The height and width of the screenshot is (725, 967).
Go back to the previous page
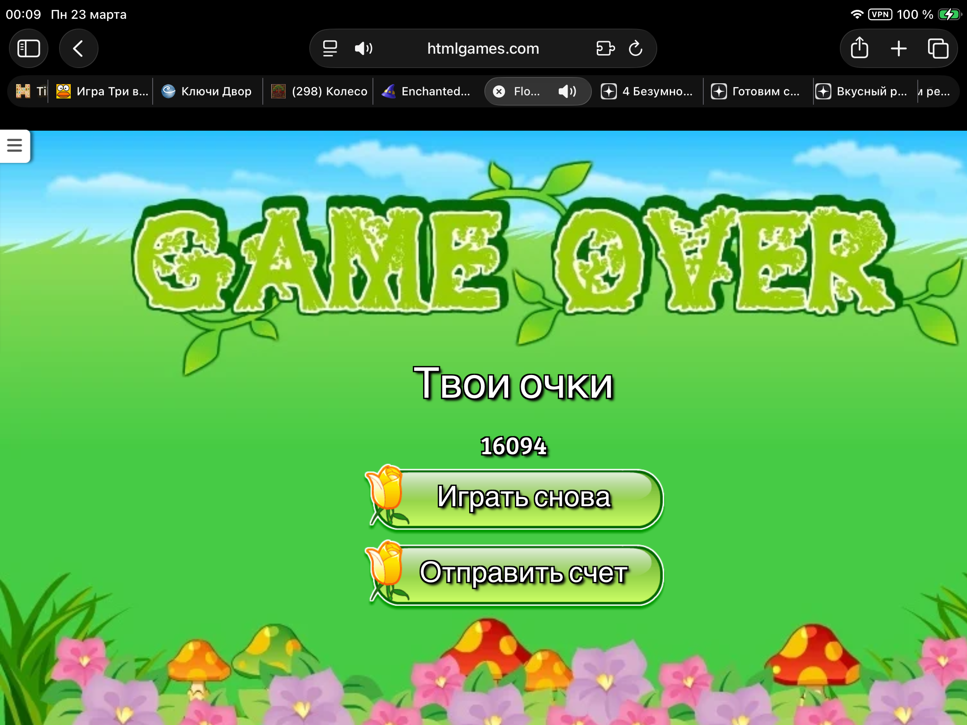coord(78,48)
